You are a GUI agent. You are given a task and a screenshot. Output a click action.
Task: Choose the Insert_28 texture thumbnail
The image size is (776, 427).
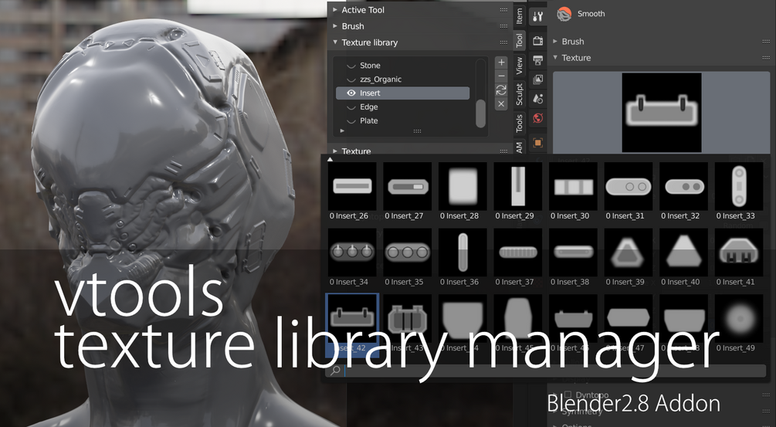(x=463, y=187)
